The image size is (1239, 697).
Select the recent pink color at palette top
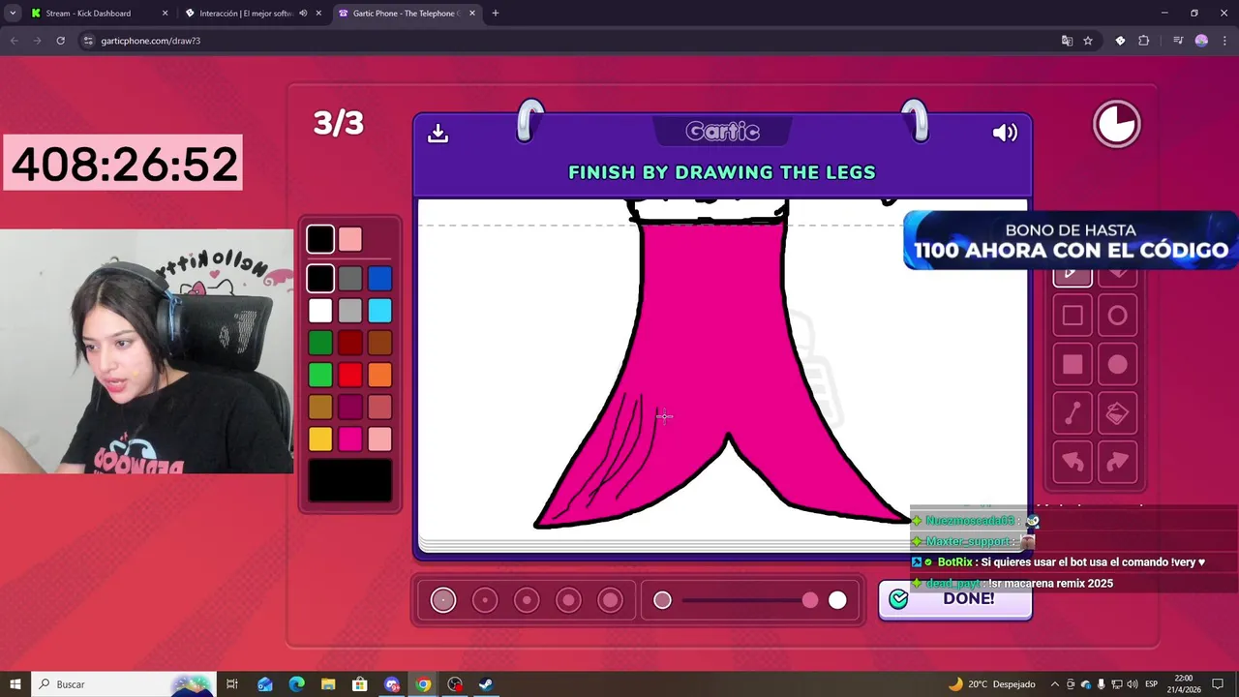[x=350, y=238]
